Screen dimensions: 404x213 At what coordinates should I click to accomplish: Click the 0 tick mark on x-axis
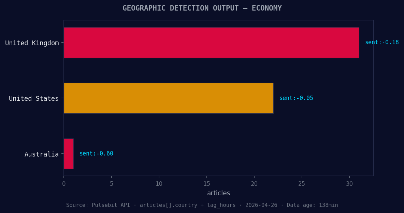click(x=63, y=183)
